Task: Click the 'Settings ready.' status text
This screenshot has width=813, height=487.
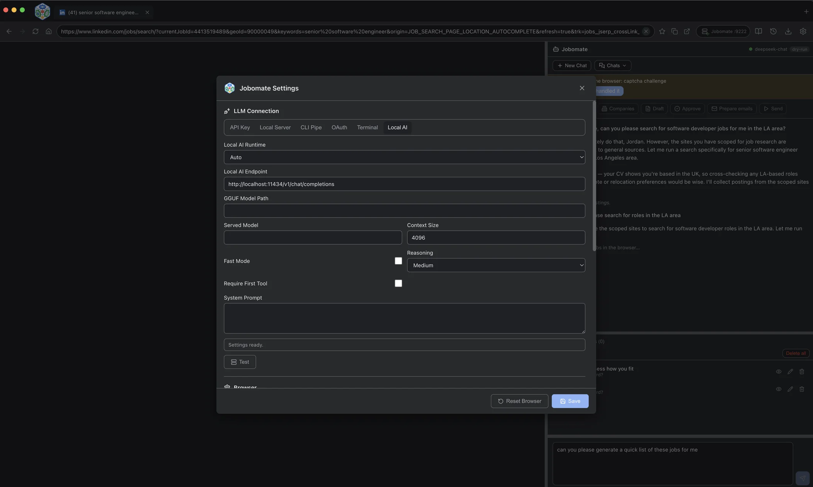Action: (246, 345)
